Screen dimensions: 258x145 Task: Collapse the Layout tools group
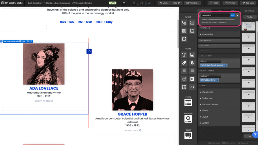195,17
